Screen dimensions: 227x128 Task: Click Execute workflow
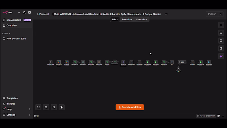[130, 107]
